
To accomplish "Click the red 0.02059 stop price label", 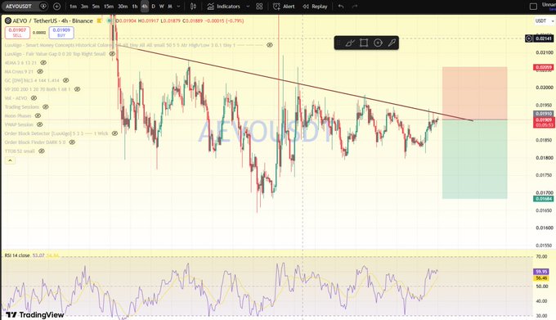I will pyautogui.click(x=543, y=67).
